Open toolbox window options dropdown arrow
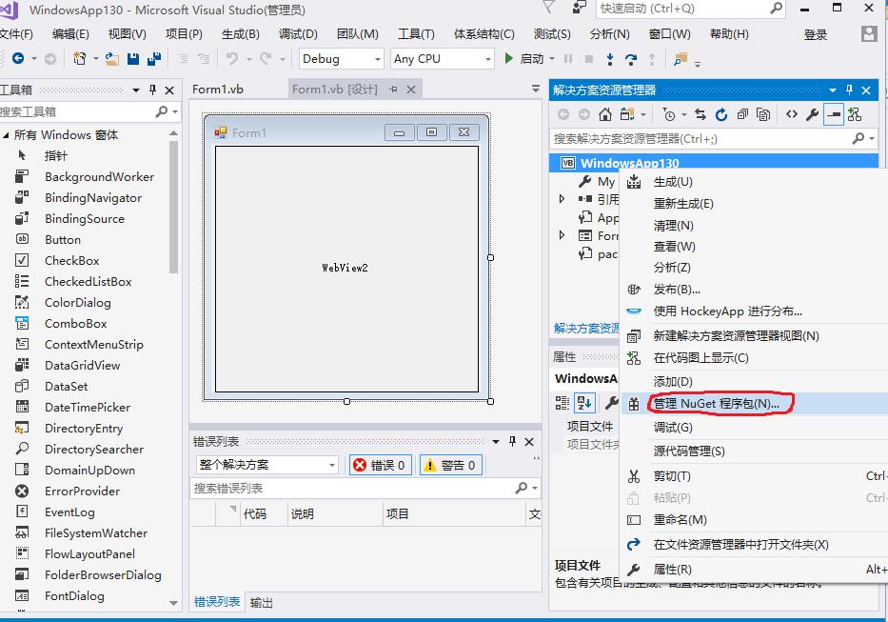Viewport: 888px width, 622px height. [x=136, y=90]
